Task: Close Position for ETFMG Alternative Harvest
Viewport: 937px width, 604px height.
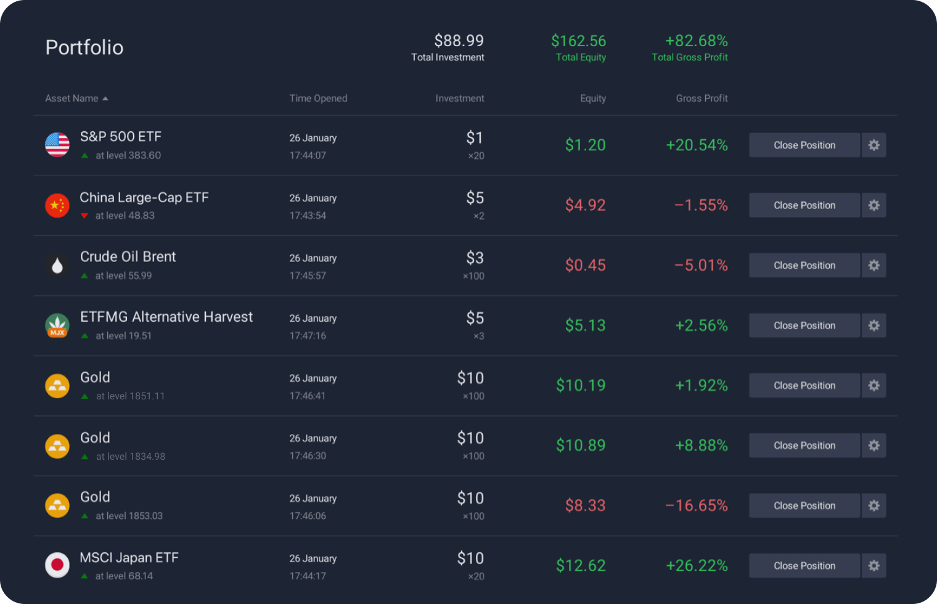Action: 804,325
